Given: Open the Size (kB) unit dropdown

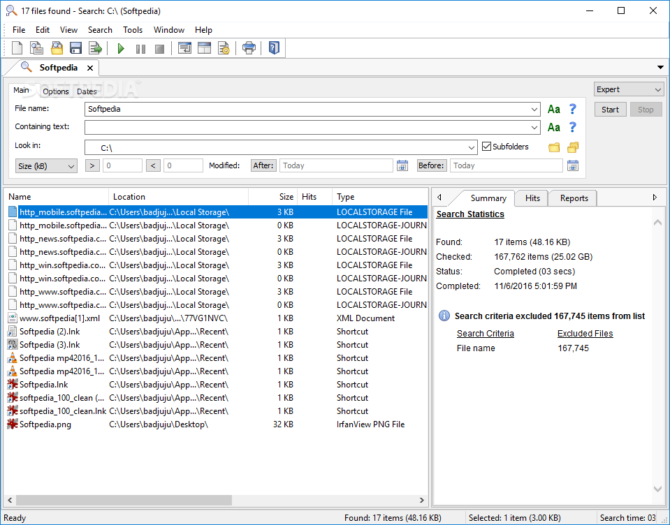Looking at the screenshot, I should click(x=46, y=166).
